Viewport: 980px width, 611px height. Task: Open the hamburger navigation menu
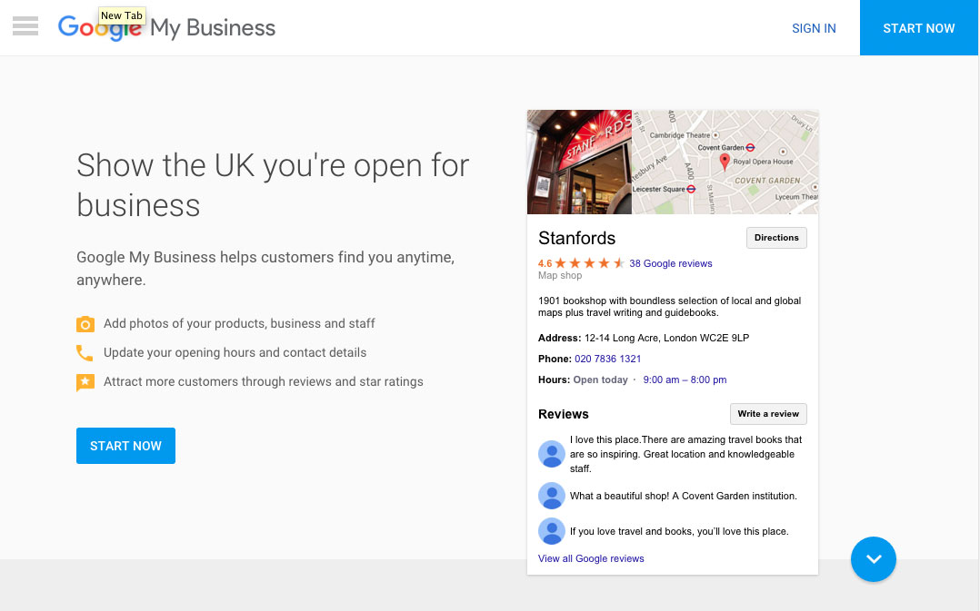pos(25,25)
